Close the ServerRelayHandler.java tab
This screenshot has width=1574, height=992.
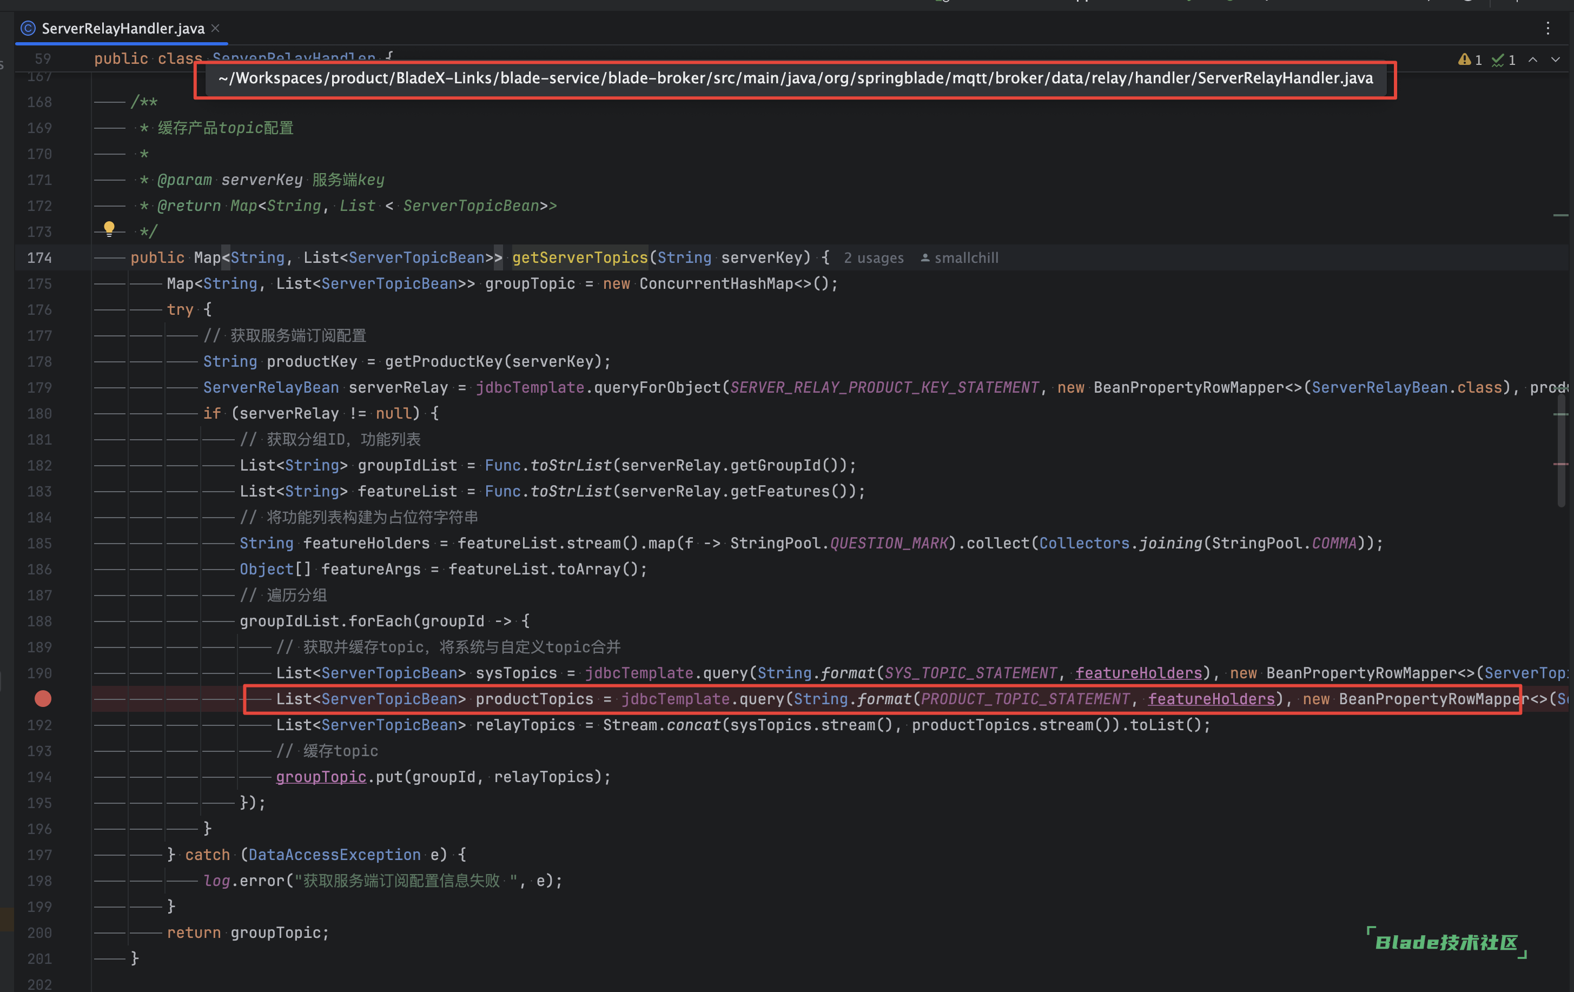tap(215, 28)
